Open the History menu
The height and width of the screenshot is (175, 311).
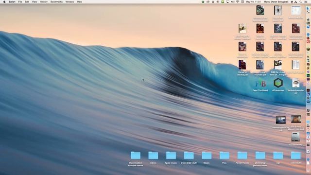(x=44, y=2)
